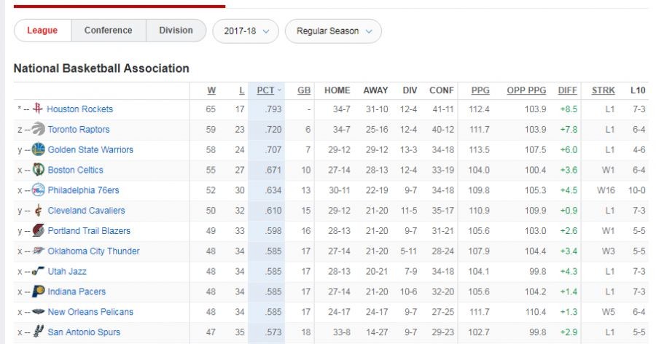Open the Regular Season dropdown

[333, 31]
